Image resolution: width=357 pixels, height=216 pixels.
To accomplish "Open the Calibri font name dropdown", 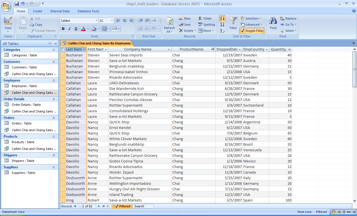I will click(97, 21).
